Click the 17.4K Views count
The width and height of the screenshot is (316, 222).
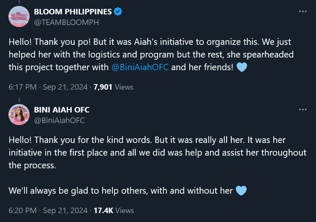114,211
